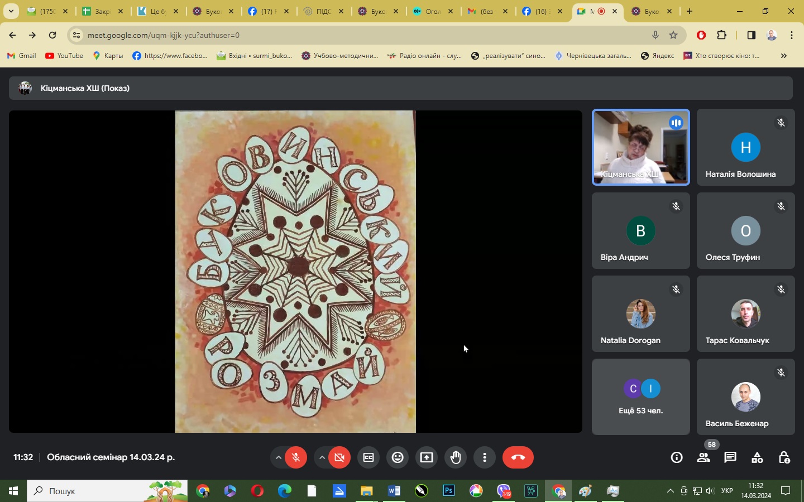The height and width of the screenshot is (502, 804).
Task: Switch to the "Огол" browser tab
Action: [x=434, y=11]
